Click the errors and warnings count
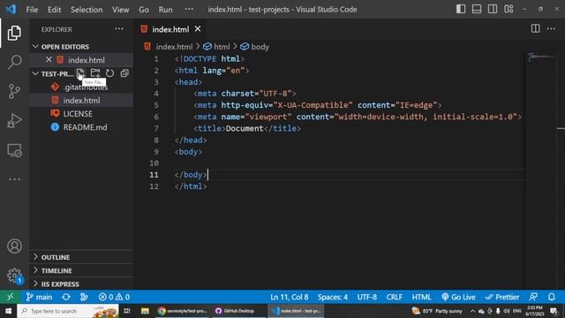The width and height of the screenshot is (565, 318). coord(114,297)
